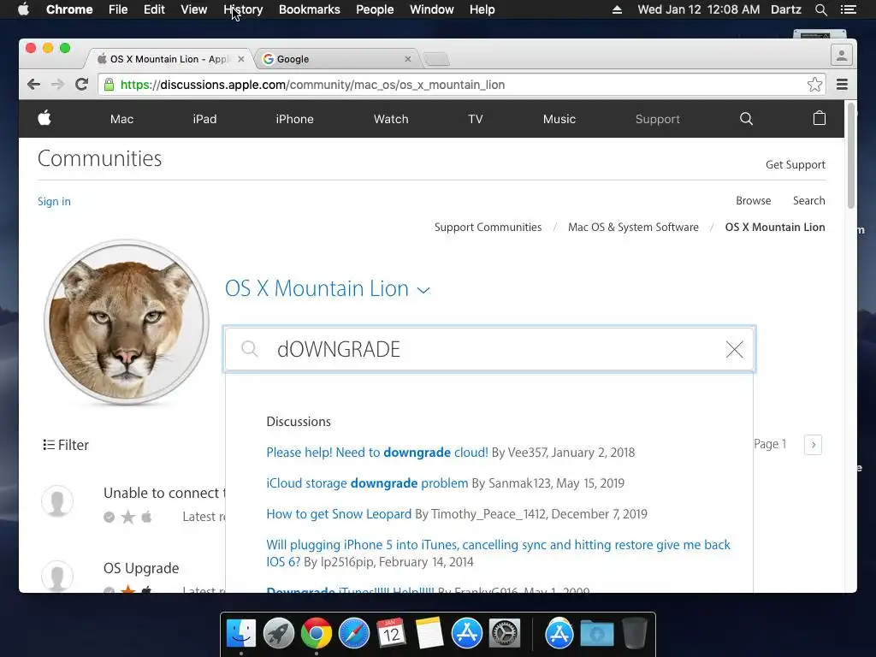Click the Chrome profile avatar button
The image size is (876, 657).
tap(842, 56)
